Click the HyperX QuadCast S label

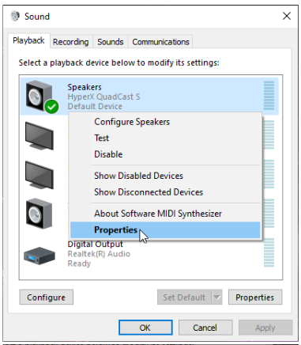[103, 97]
